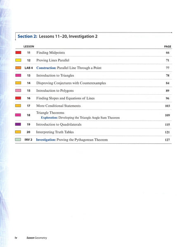Click page number 71
This screenshot has width=184, height=247.
[167, 61]
